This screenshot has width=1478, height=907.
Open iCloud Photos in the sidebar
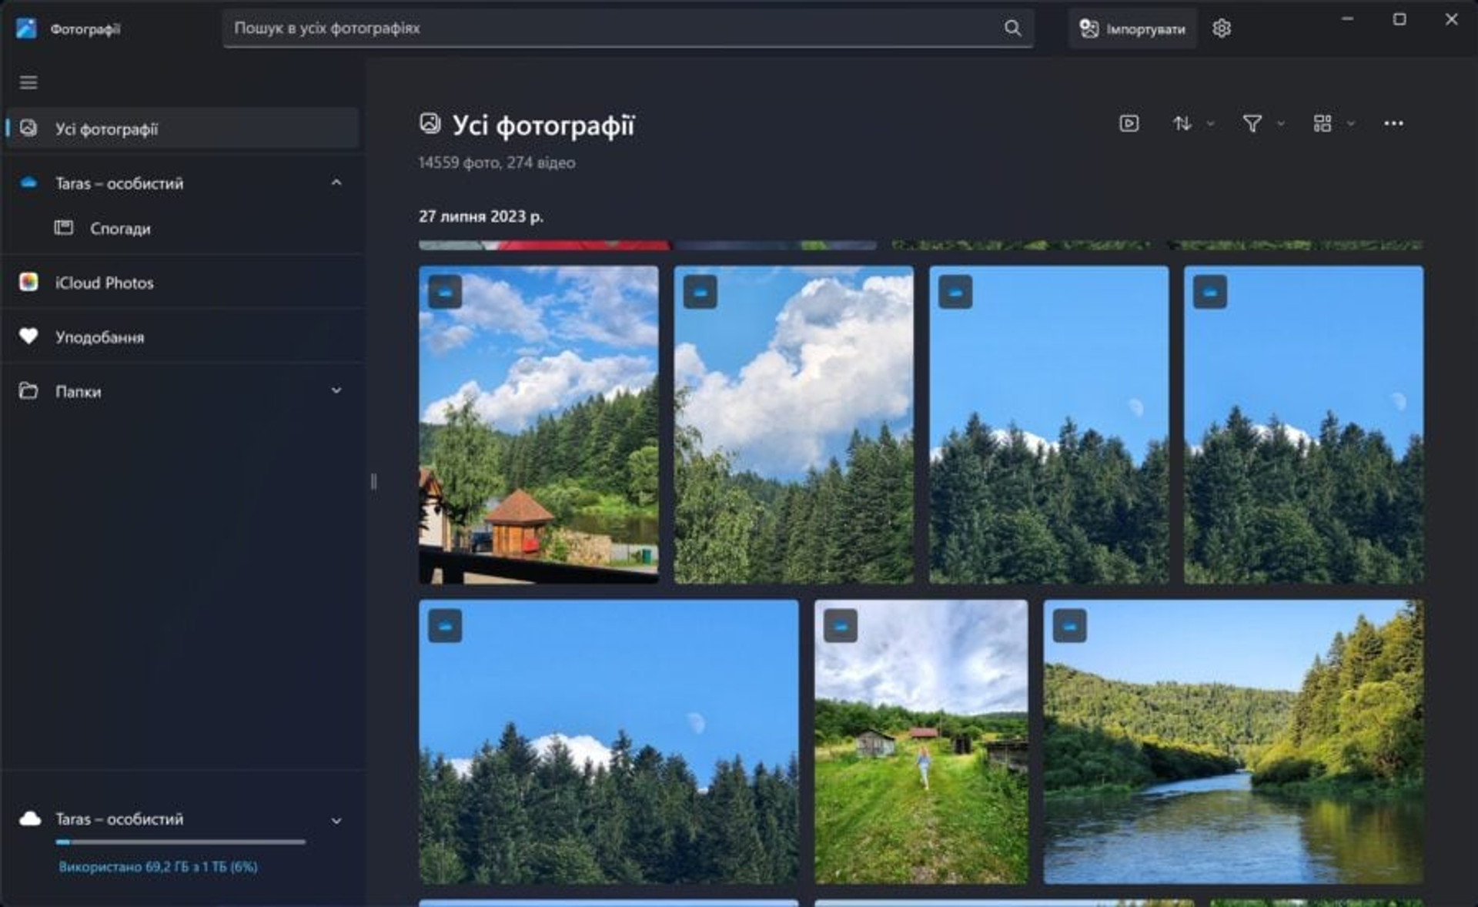182,283
